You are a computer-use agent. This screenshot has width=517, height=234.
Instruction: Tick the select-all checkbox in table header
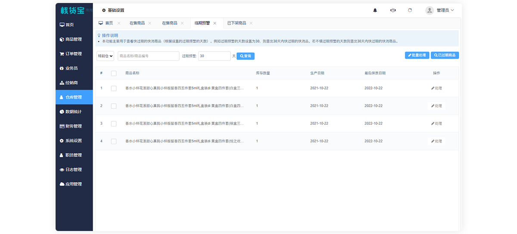114,73
